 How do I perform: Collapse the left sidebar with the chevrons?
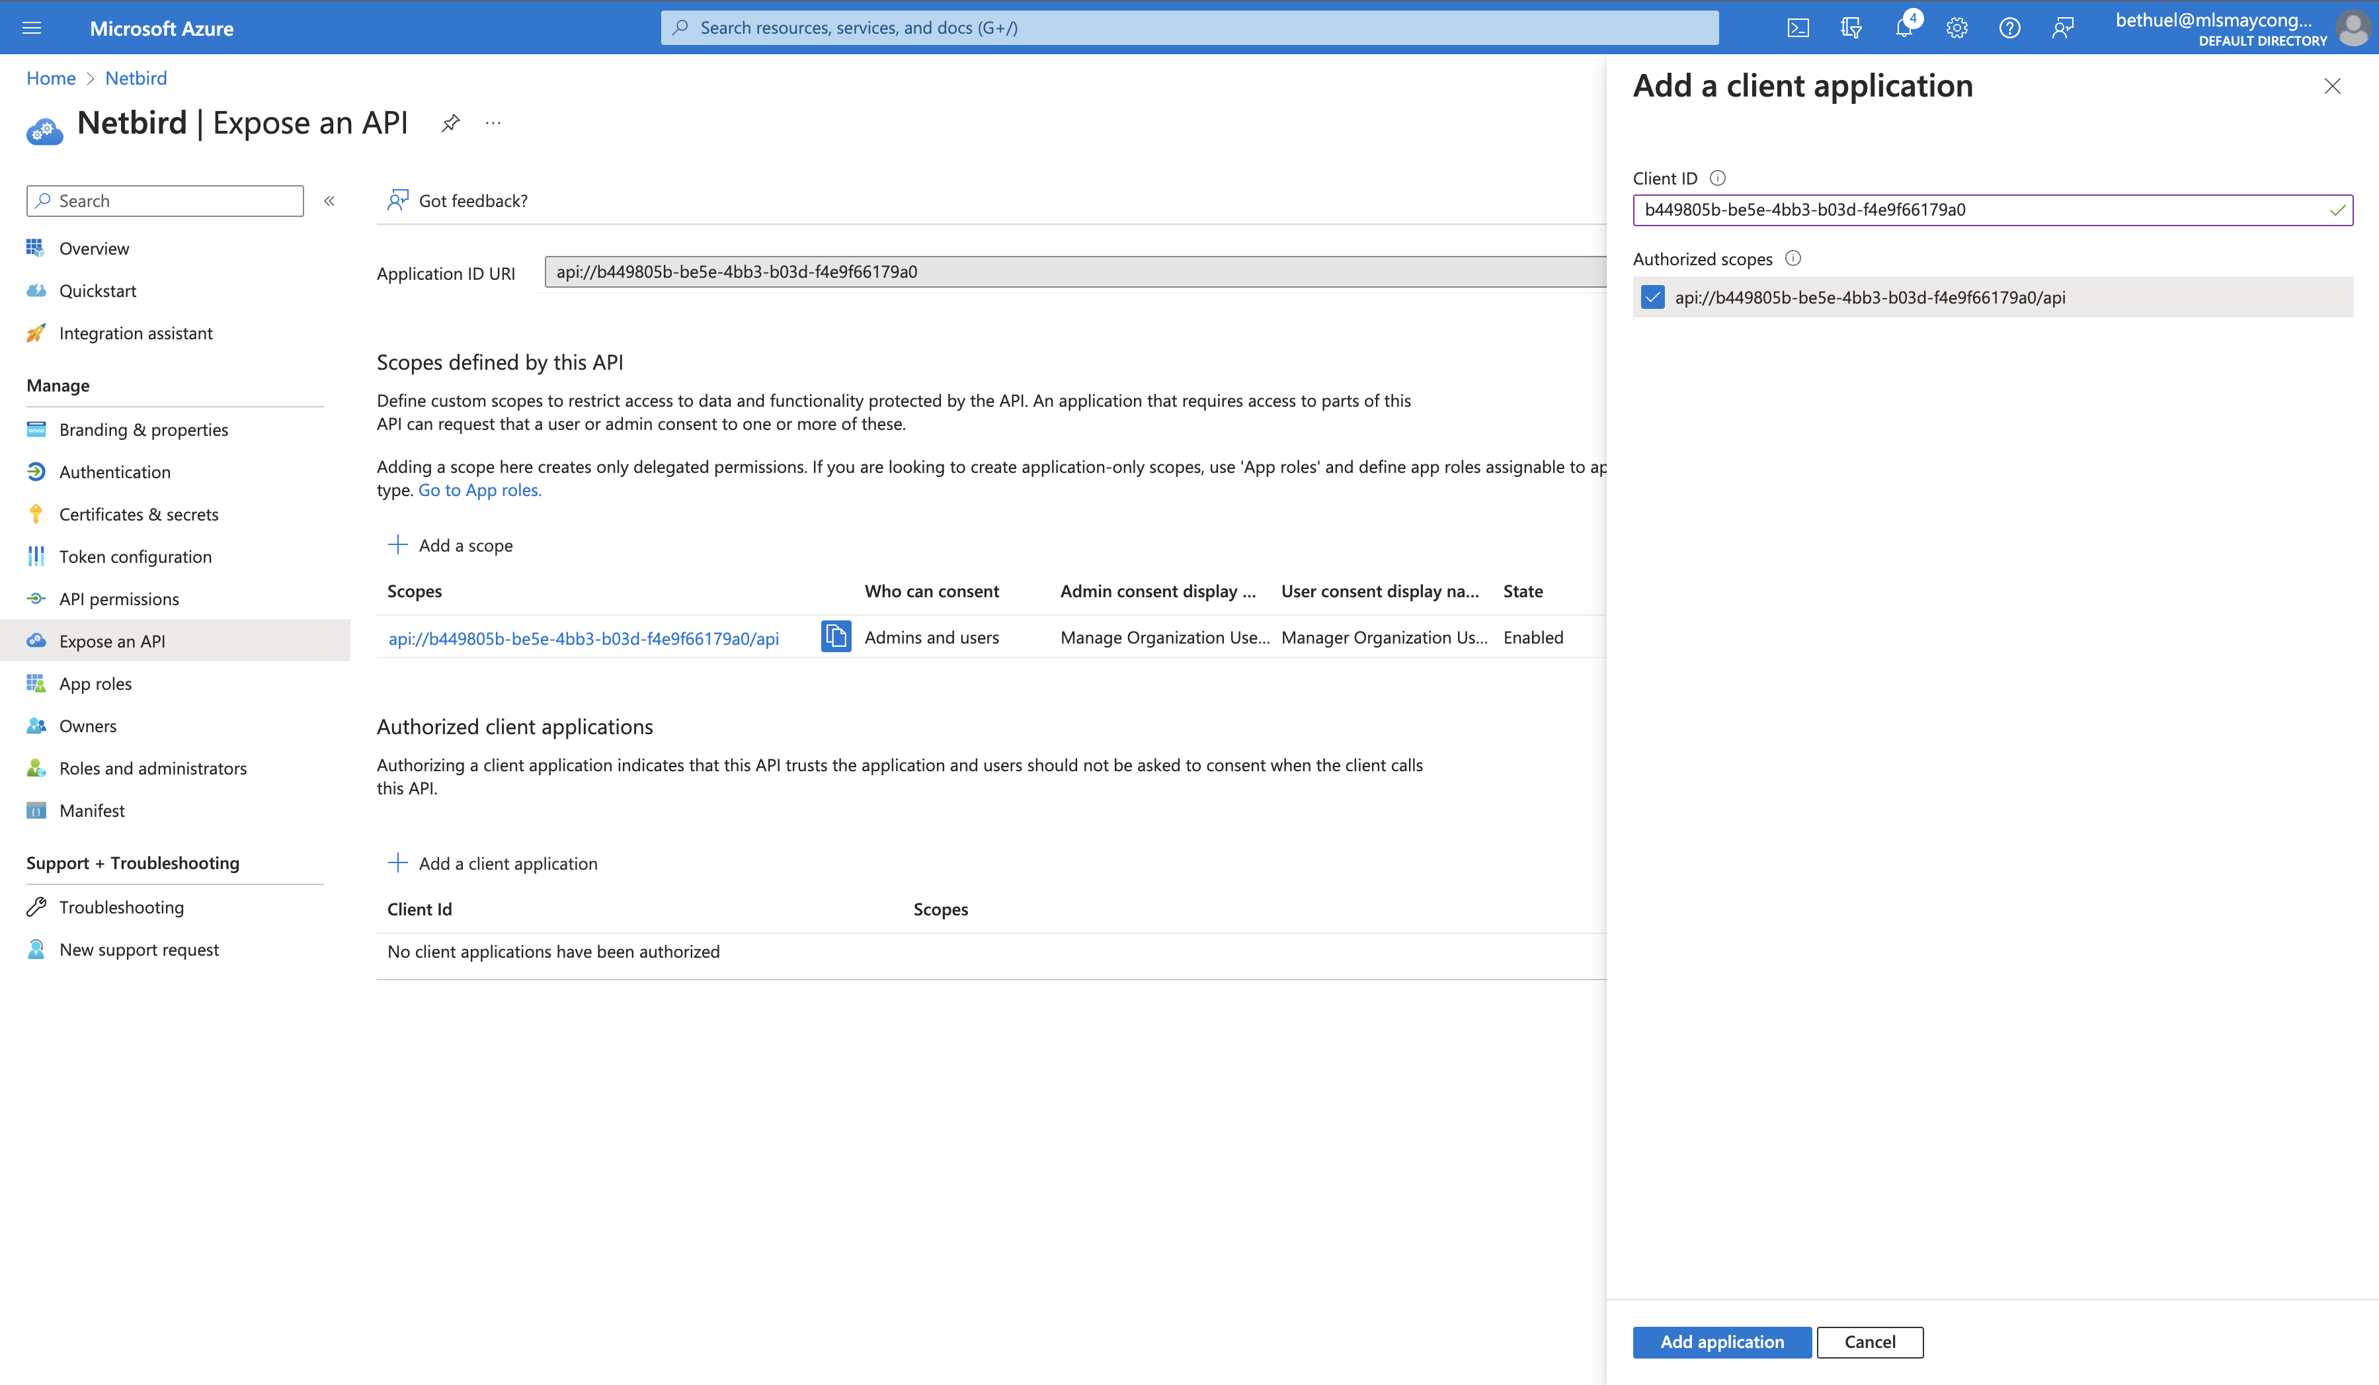point(329,200)
